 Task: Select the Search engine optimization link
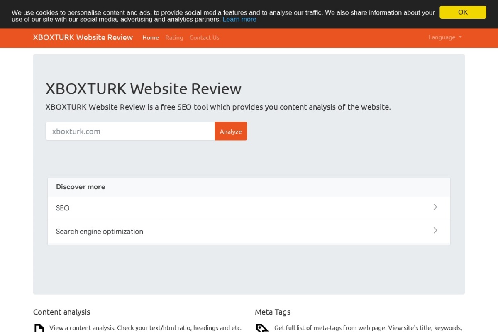coord(100,231)
